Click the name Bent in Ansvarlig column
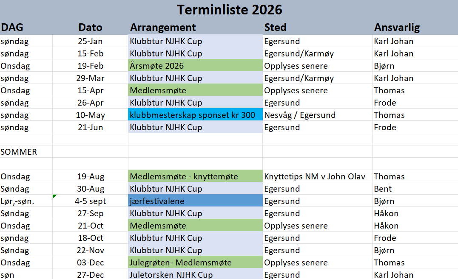Image resolution: width=458 pixels, height=279 pixels. click(383, 189)
